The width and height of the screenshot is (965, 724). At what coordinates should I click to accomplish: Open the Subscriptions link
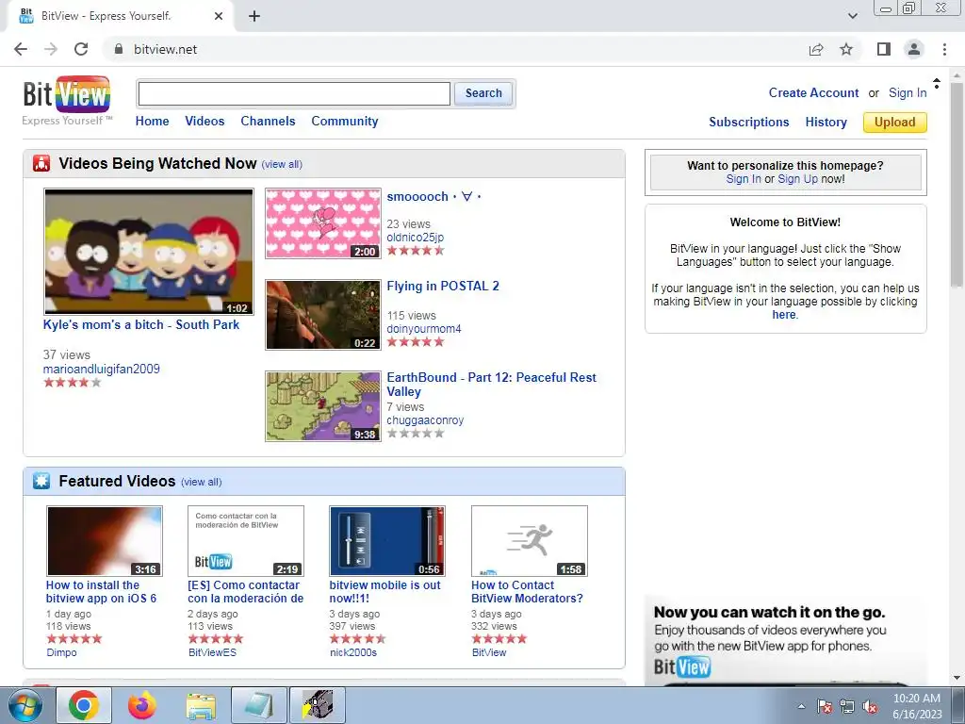click(x=749, y=122)
